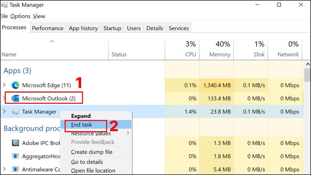Click the Task Manager process icon
Viewport: 311px width, 175px height.
pos(16,112)
